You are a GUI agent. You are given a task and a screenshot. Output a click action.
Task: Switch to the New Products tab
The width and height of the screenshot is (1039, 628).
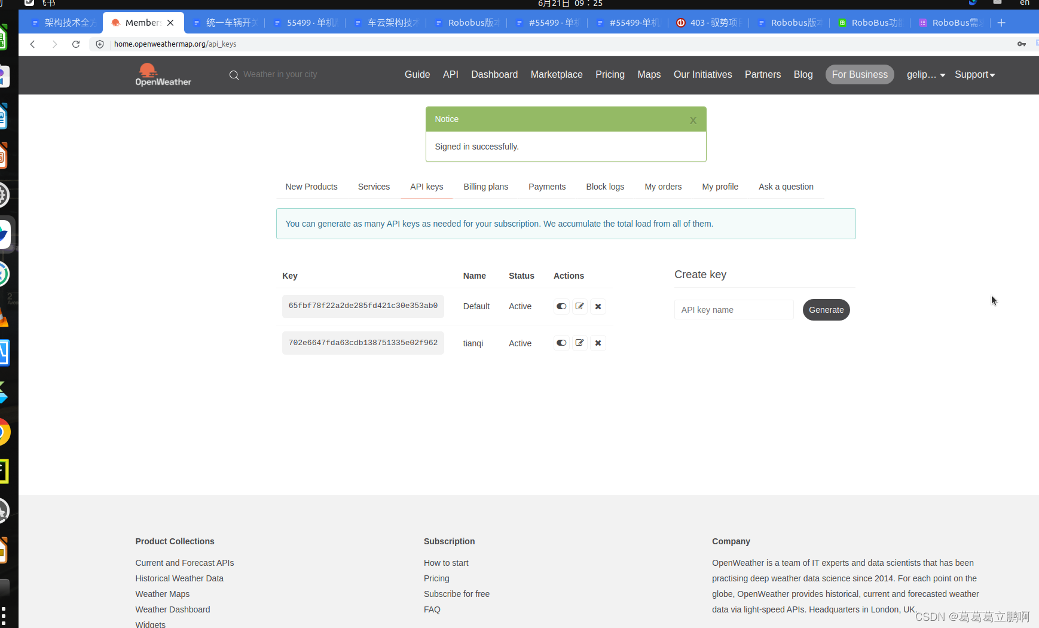pos(311,187)
